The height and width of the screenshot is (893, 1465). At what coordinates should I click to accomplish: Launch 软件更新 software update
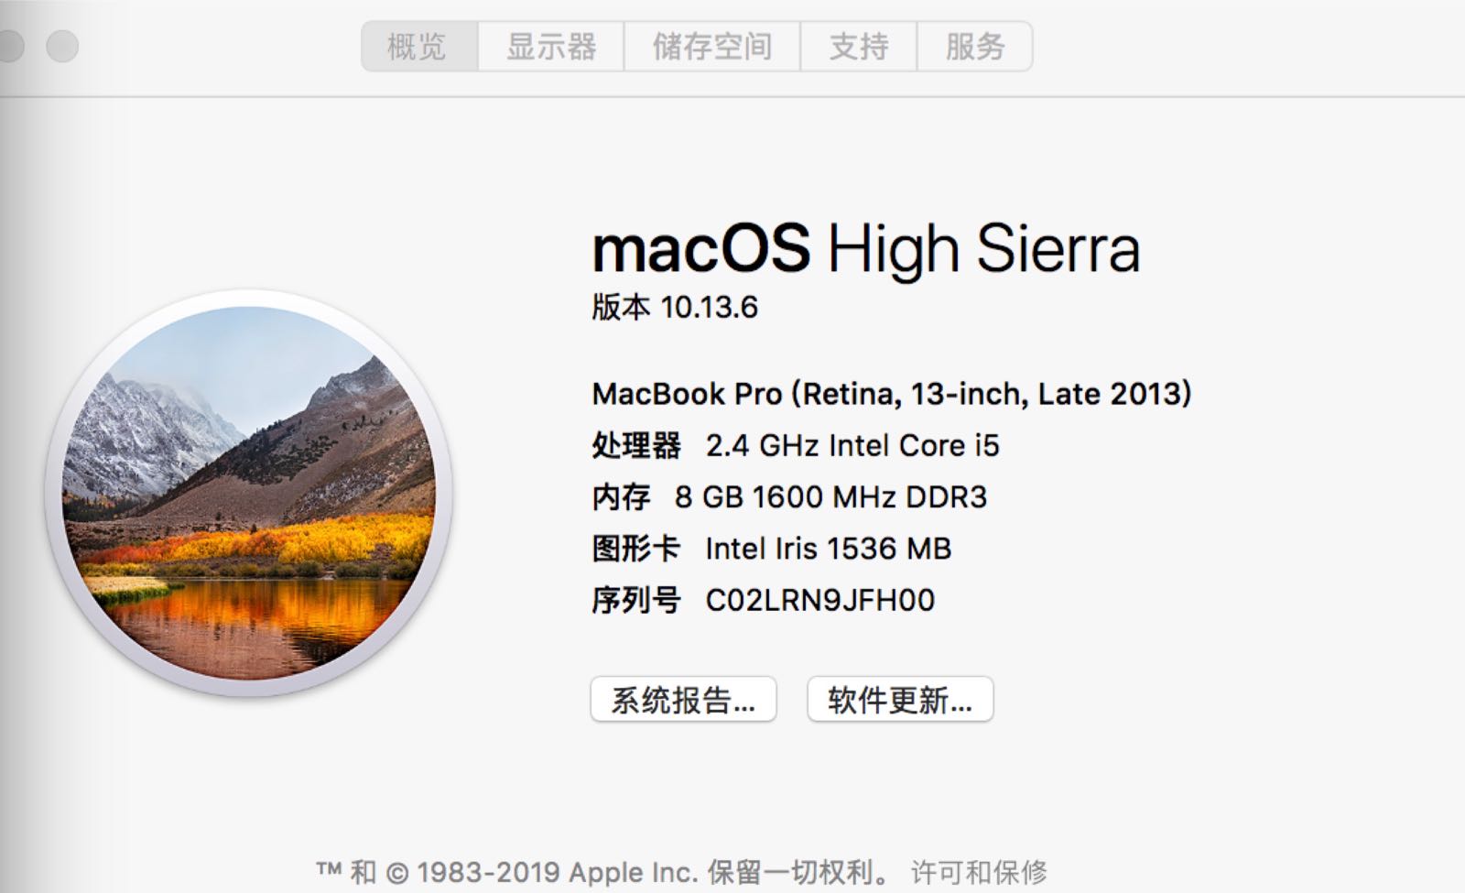point(899,700)
